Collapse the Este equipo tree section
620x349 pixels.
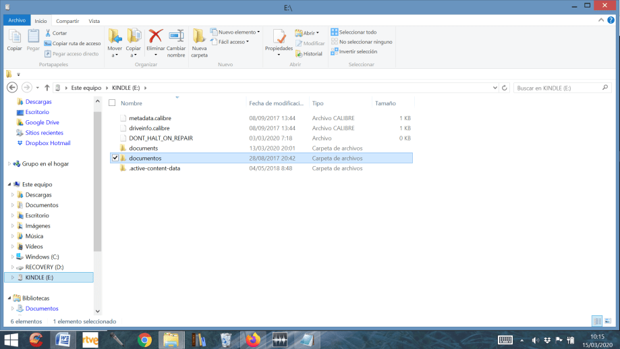coord(8,184)
